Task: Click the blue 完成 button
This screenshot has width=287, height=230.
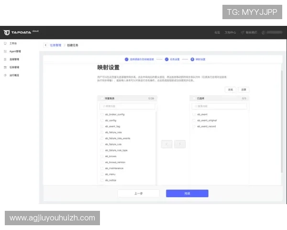Action: pos(187,193)
